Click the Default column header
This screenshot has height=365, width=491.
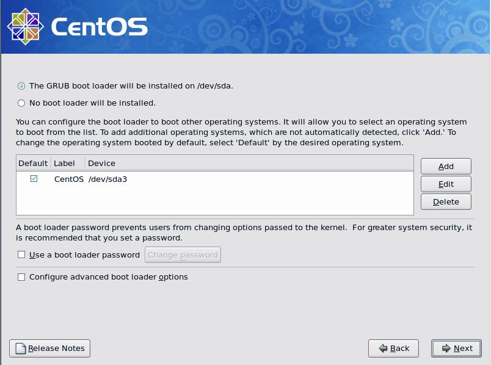point(33,163)
